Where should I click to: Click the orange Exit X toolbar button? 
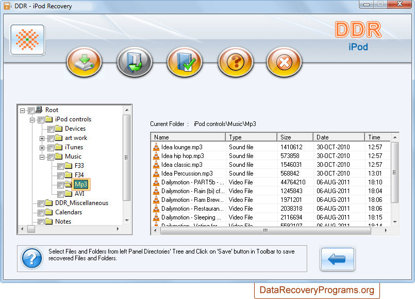[284, 62]
